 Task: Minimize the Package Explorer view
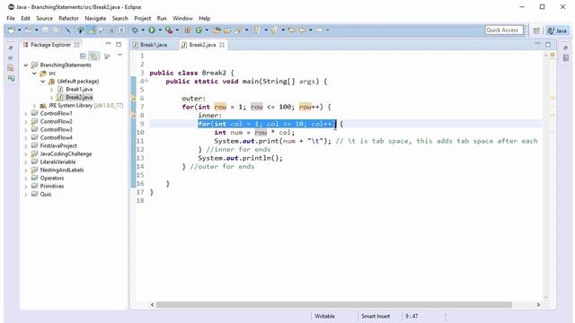(108, 44)
